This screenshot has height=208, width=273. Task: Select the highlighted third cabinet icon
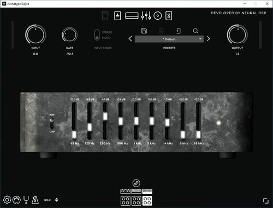tap(147, 200)
